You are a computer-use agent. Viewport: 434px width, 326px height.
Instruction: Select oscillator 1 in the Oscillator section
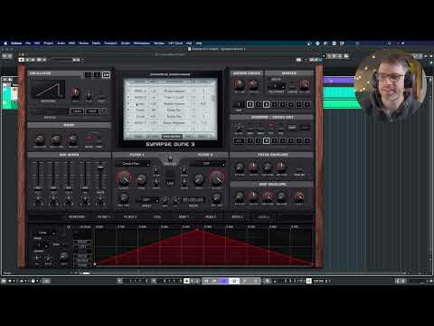89,74
